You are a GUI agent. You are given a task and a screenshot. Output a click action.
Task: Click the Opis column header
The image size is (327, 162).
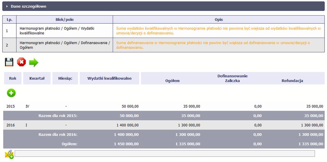click(x=219, y=19)
